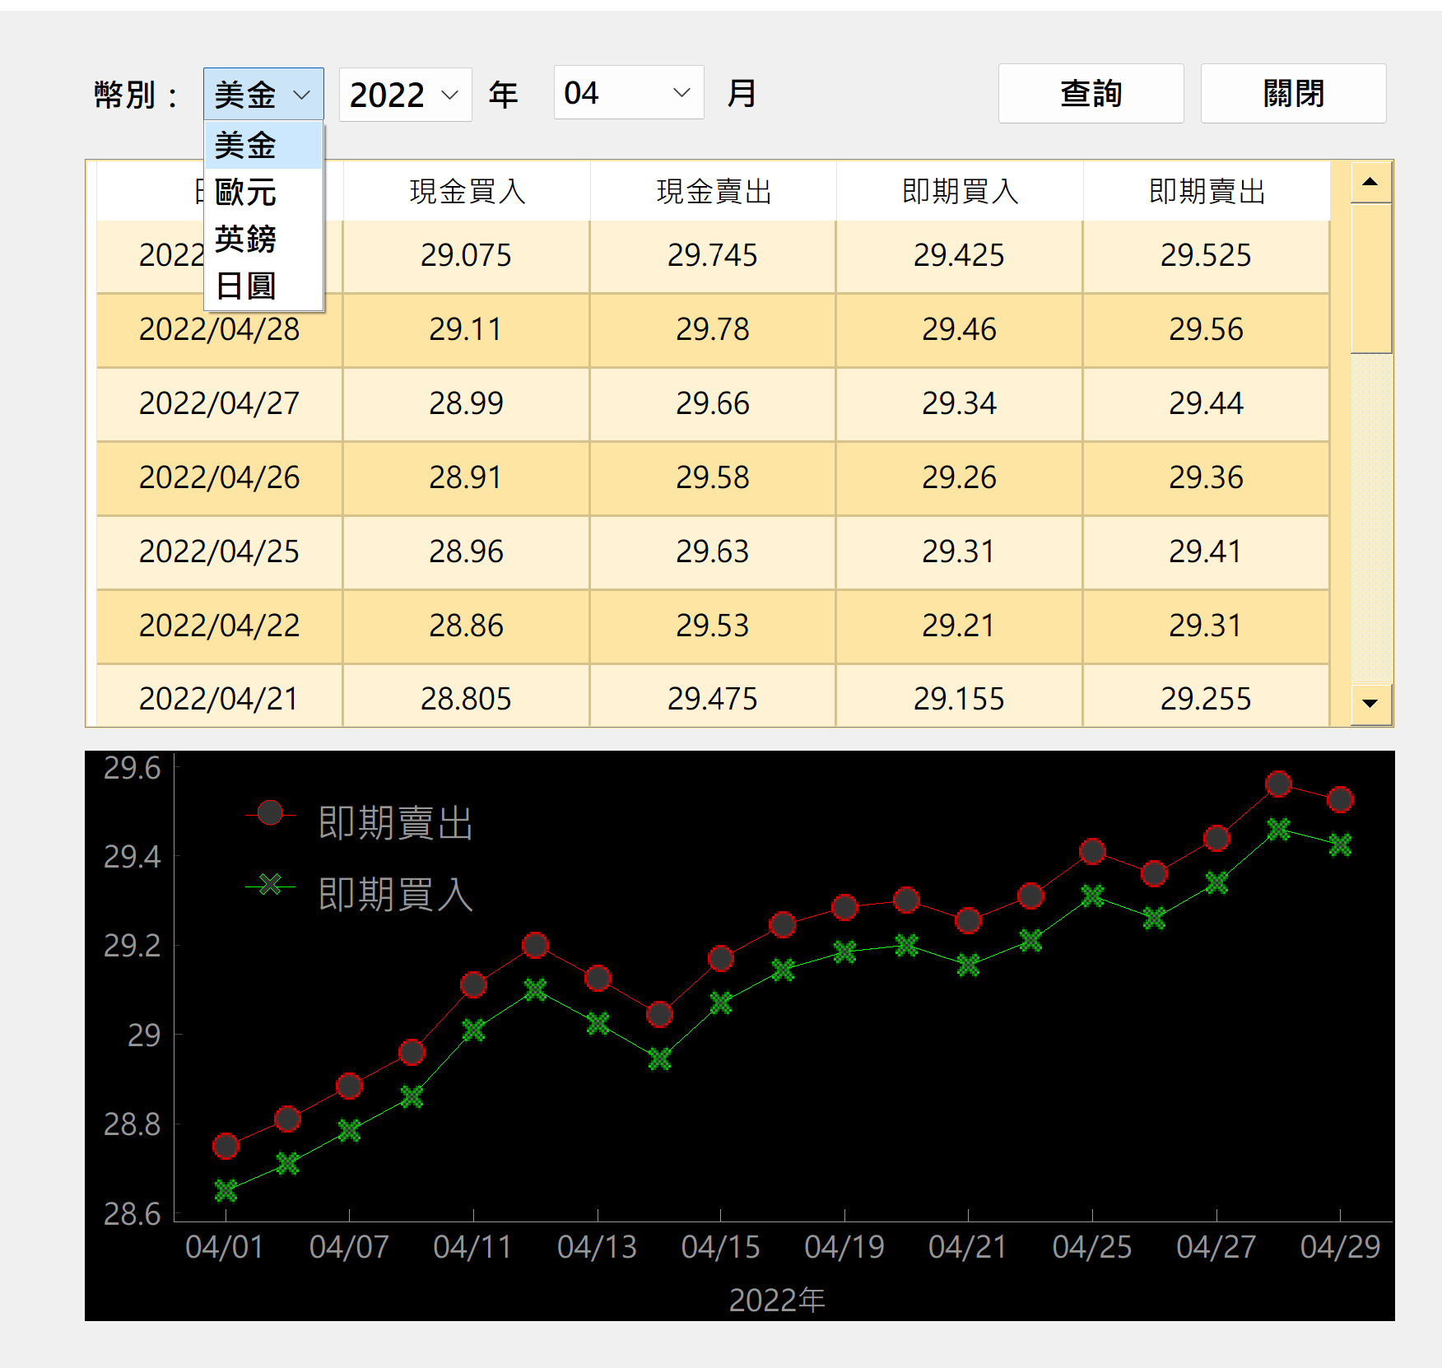Click the 現金買入 column header
This screenshot has width=1442, height=1368.
coord(467,192)
